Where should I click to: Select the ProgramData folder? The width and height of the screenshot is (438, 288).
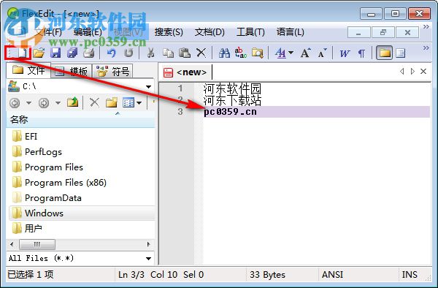click(47, 198)
